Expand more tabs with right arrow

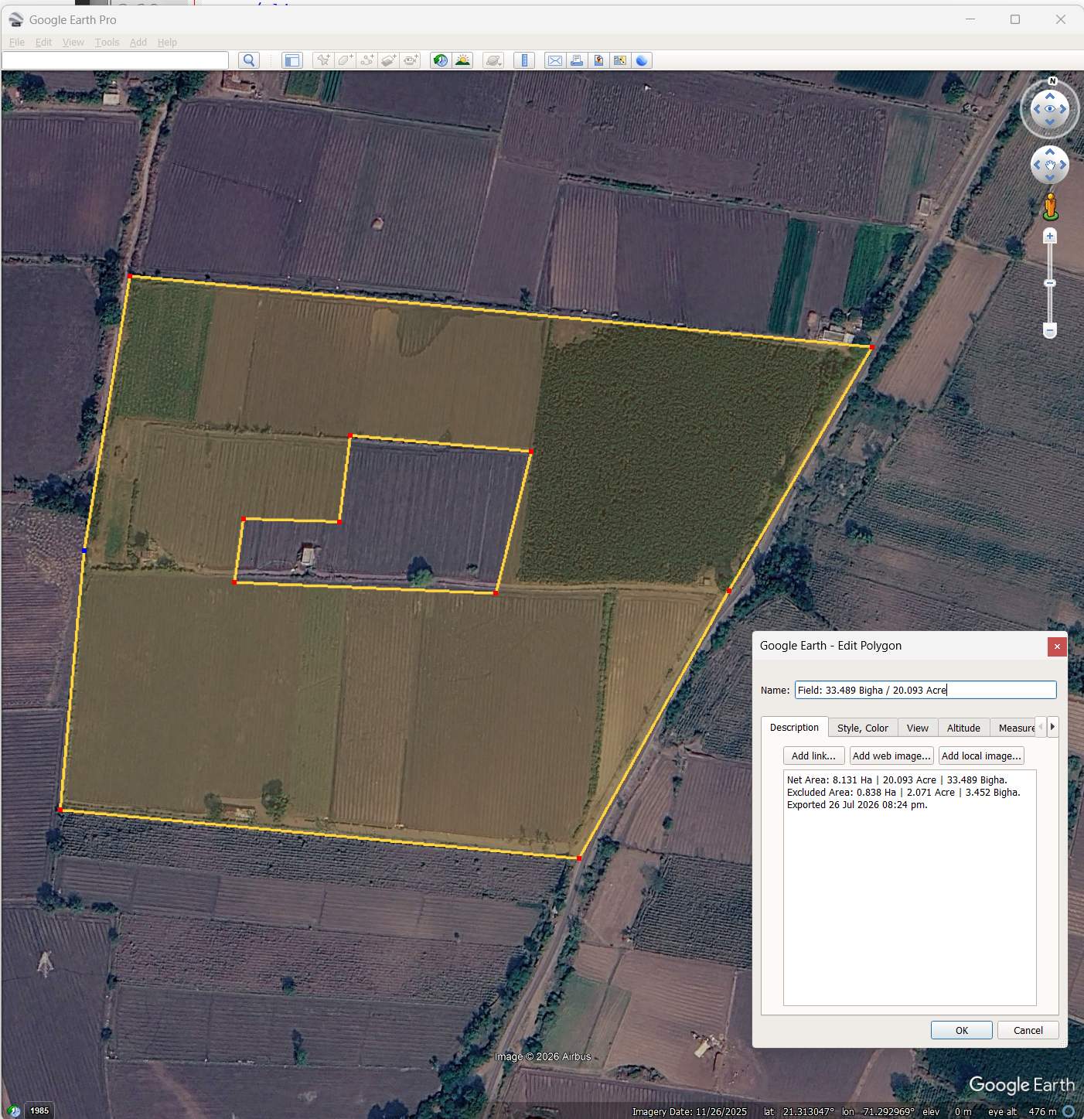[1052, 727]
